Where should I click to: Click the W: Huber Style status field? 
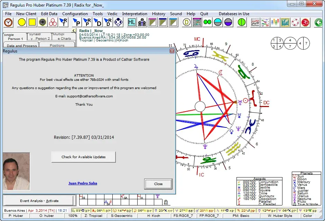point(280,215)
